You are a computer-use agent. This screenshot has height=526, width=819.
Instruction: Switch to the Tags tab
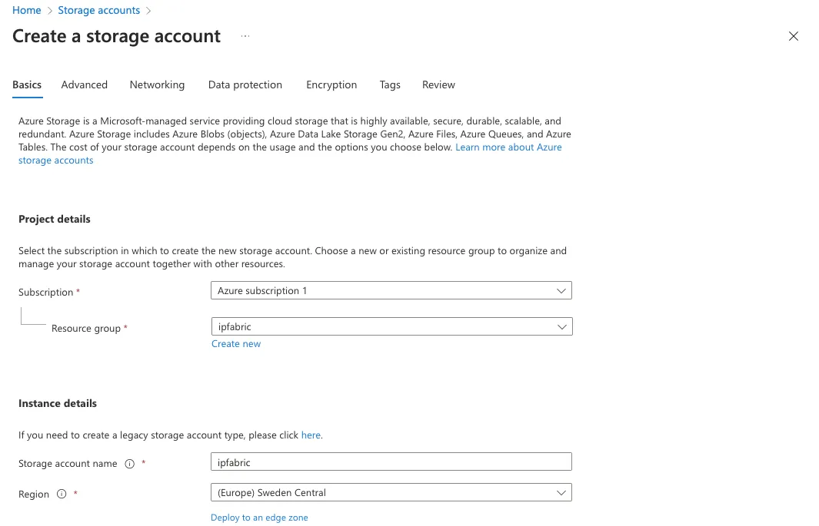point(390,85)
